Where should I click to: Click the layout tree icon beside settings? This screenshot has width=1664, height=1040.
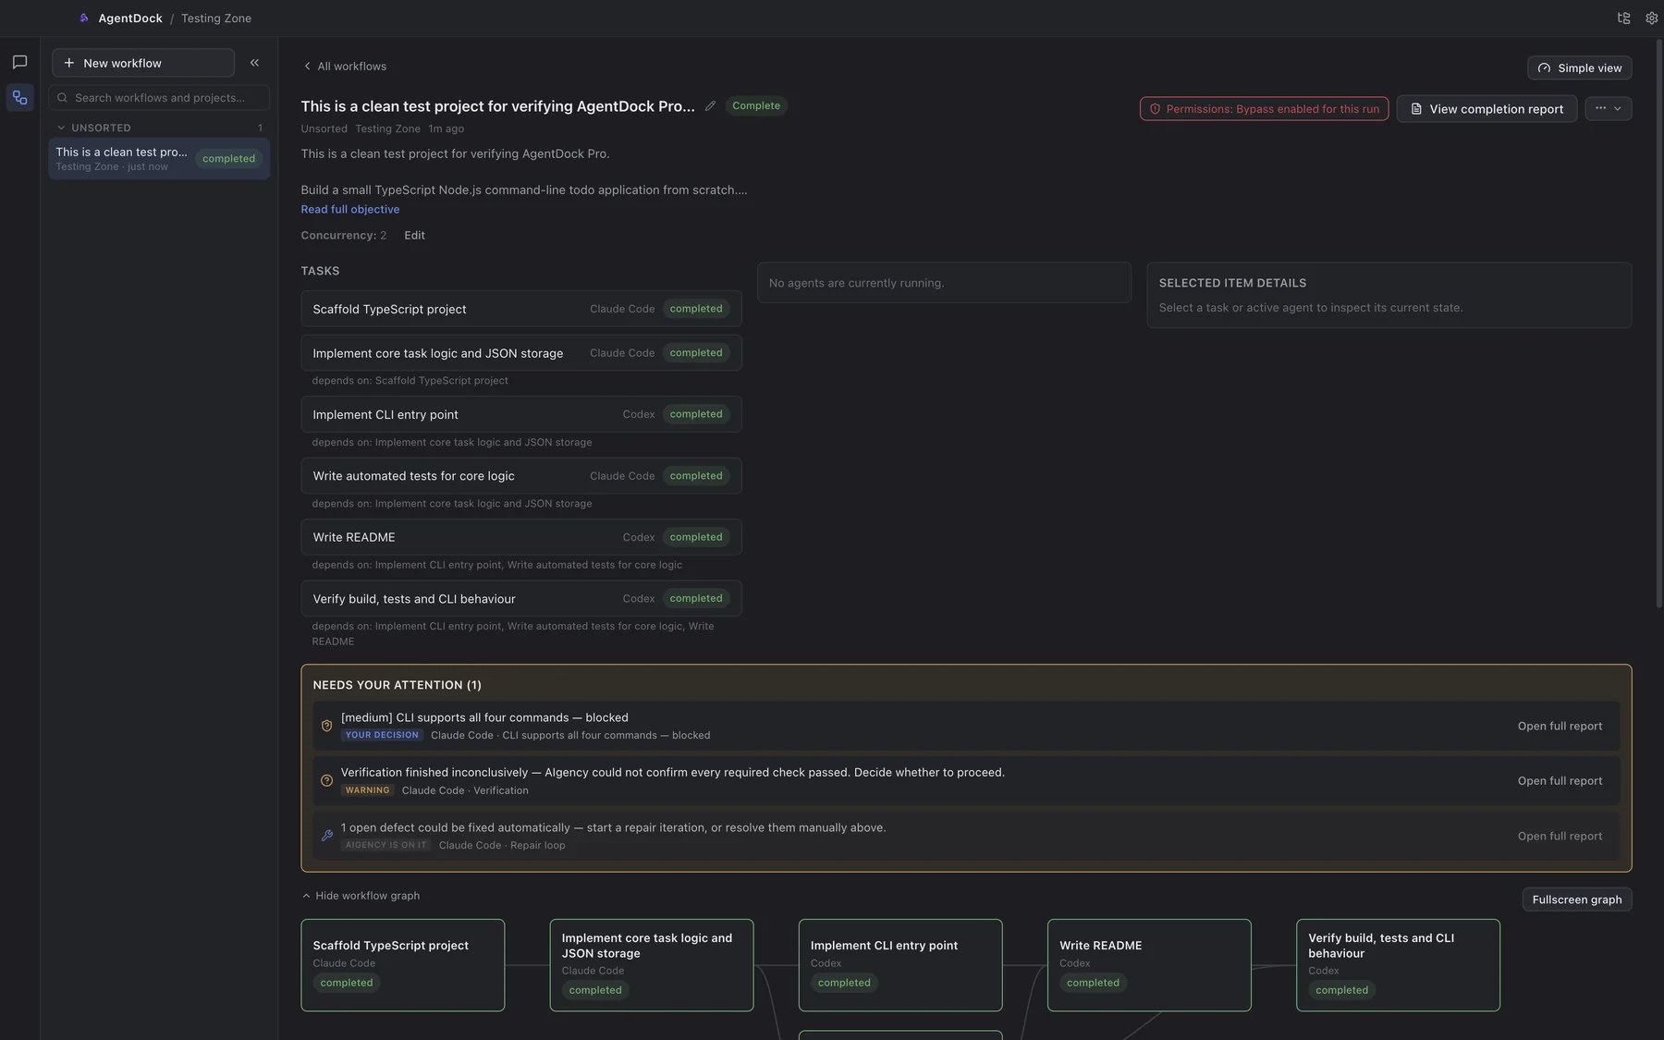pos(1623,18)
